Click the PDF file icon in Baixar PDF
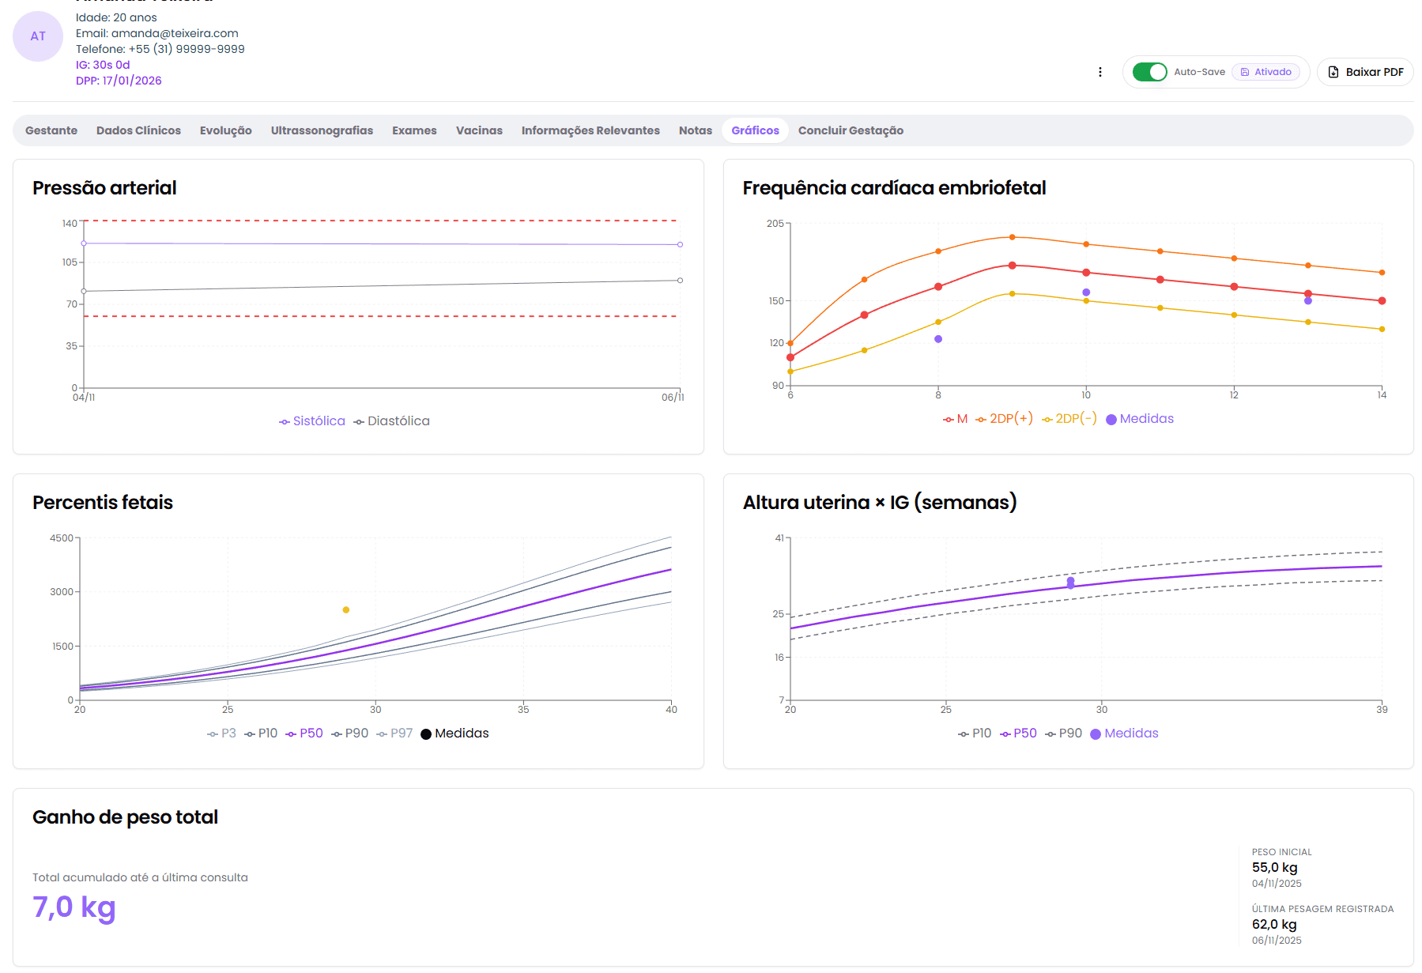This screenshot has height=973, width=1422. 1333,72
